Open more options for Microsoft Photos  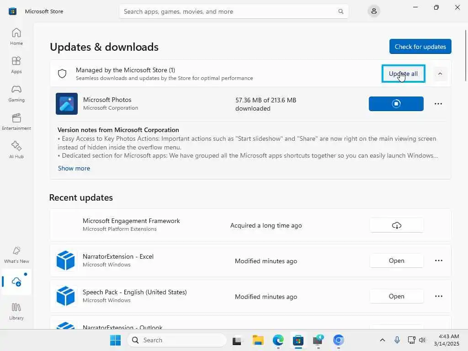[x=438, y=104]
